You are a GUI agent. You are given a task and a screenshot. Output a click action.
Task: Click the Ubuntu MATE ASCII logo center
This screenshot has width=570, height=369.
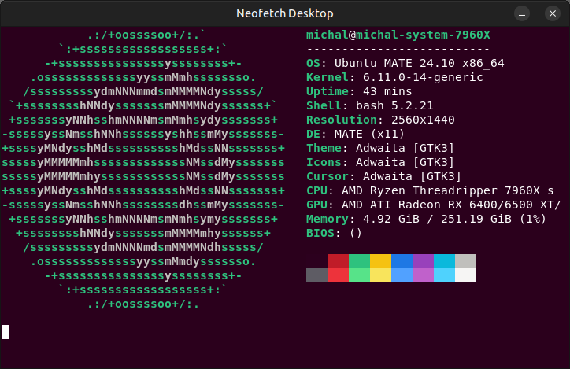[x=143, y=169]
